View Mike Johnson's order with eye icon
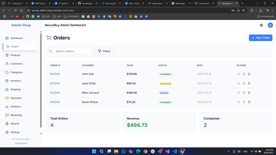 (238, 93)
